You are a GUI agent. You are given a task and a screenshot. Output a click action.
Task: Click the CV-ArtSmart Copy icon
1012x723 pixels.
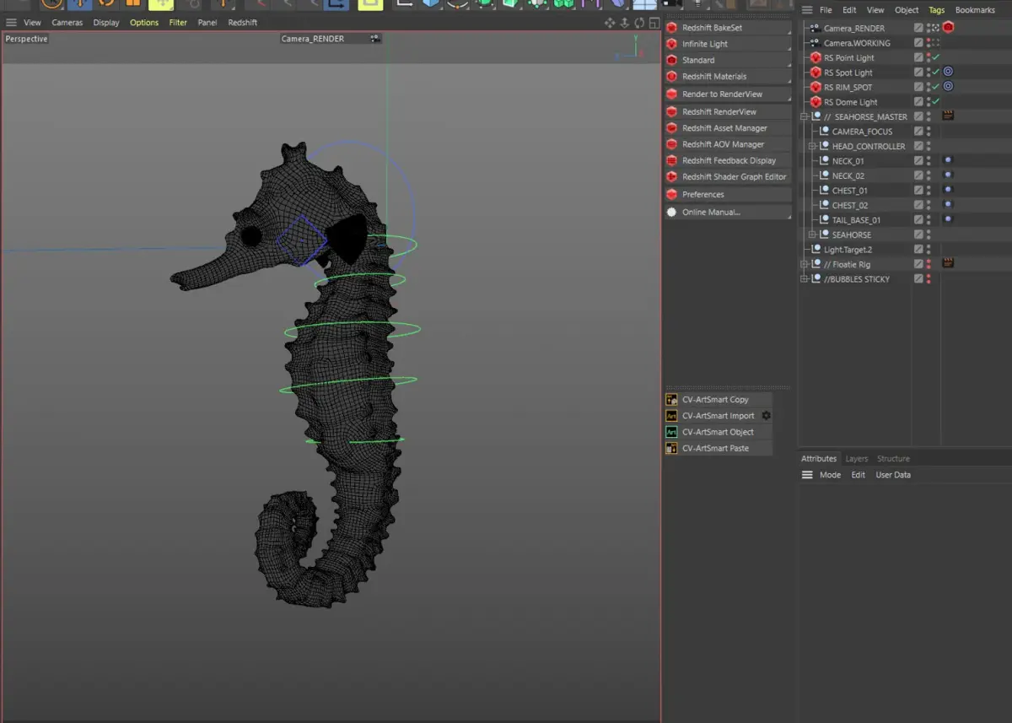(672, 400)
